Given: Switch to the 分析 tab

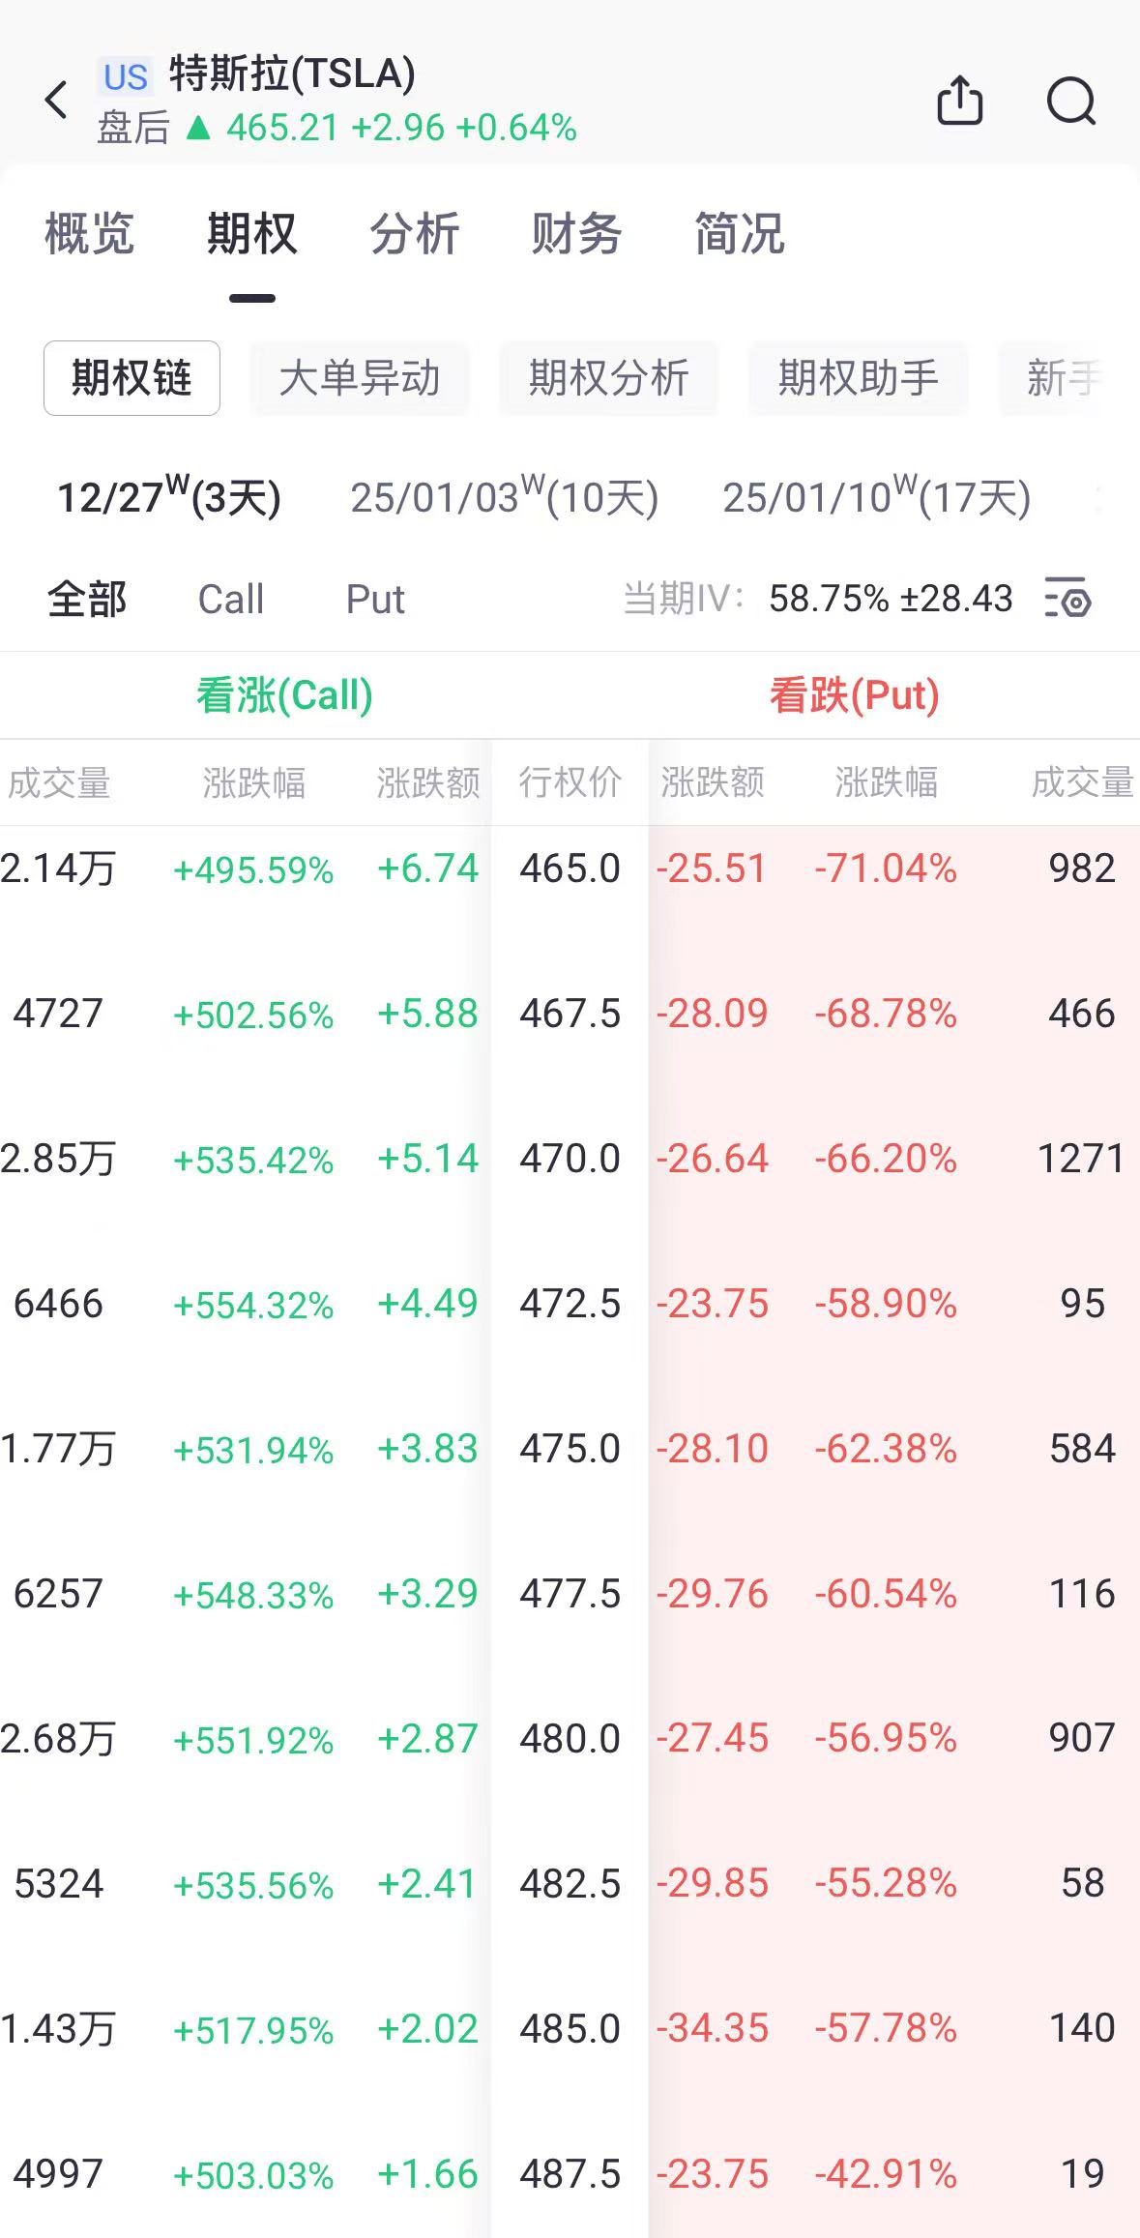Looking at the screenshot, I should tap(414, 234).
